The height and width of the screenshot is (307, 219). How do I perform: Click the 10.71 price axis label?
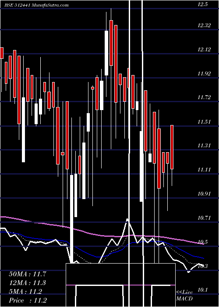[204, 218]
